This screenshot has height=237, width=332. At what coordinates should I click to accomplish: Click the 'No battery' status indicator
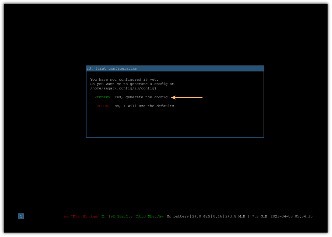(x=177, y=216)
